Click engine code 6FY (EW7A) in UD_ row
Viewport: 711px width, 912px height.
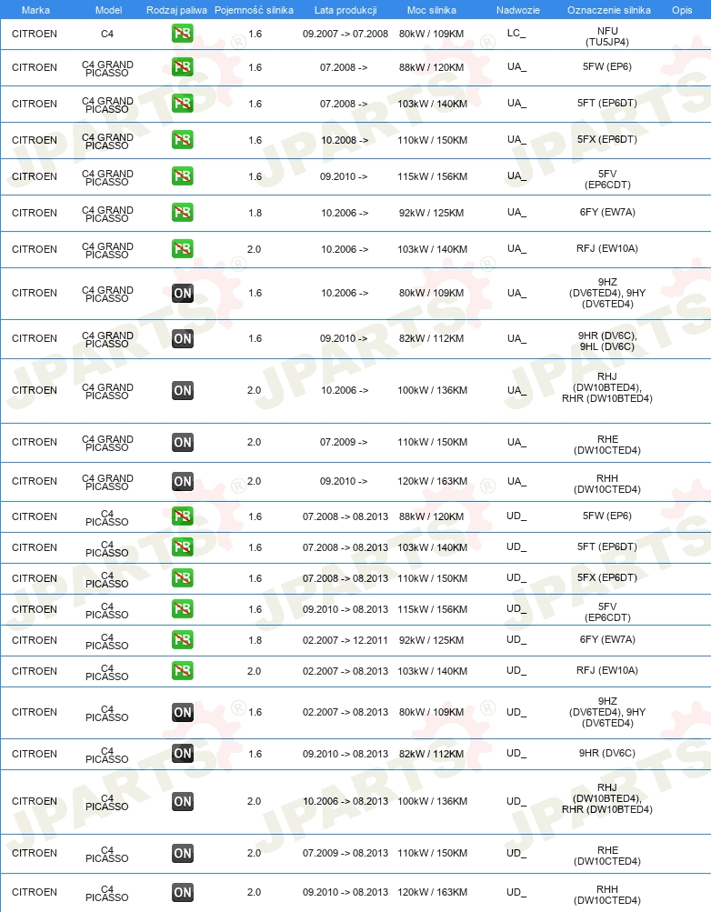(x=607, y=639)
